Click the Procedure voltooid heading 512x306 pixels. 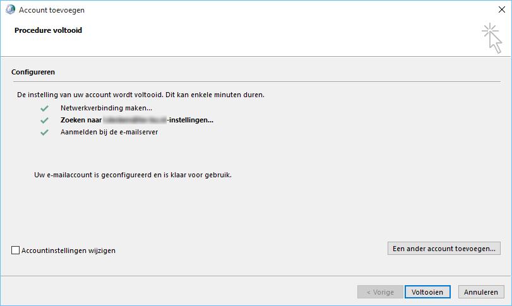(48, 30)
